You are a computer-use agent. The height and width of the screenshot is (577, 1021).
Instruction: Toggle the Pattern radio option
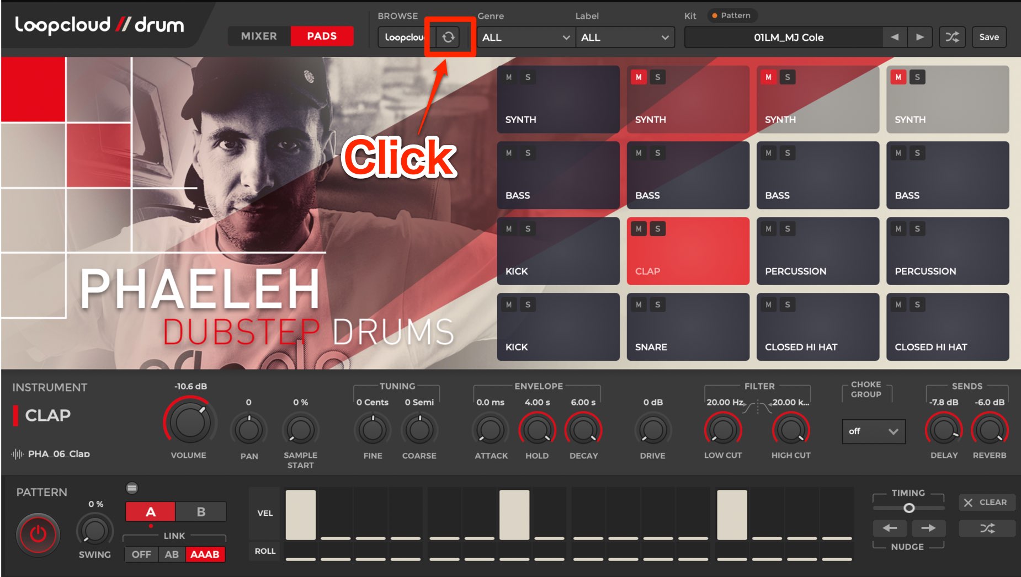(731, 15)
